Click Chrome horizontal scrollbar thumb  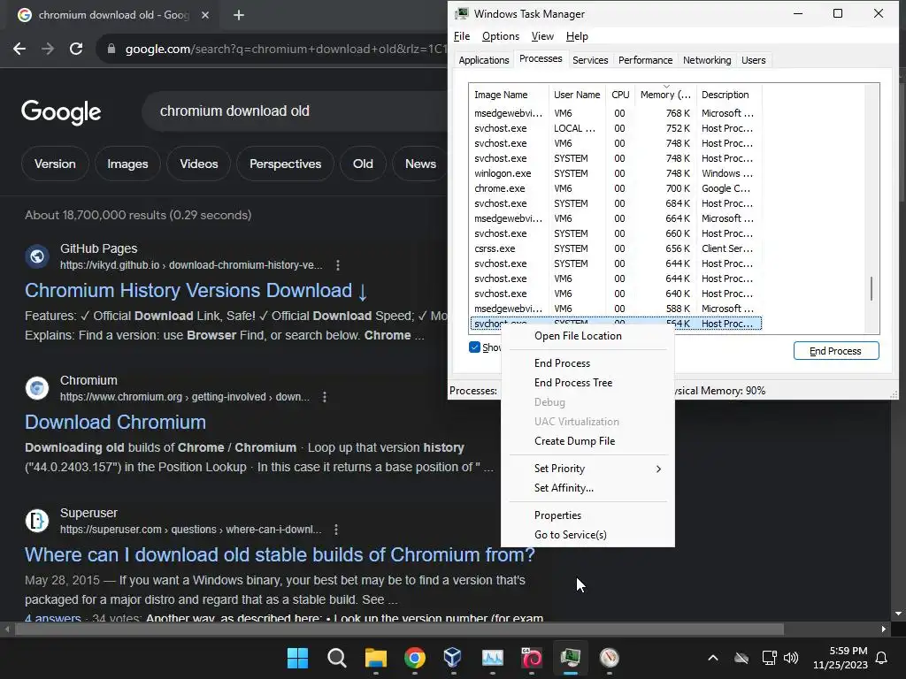point(399,629)
